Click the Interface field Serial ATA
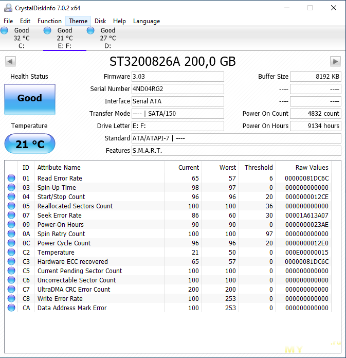Image resolution: width=346 pixels, height=358 pixels. (x=178, y=101)
